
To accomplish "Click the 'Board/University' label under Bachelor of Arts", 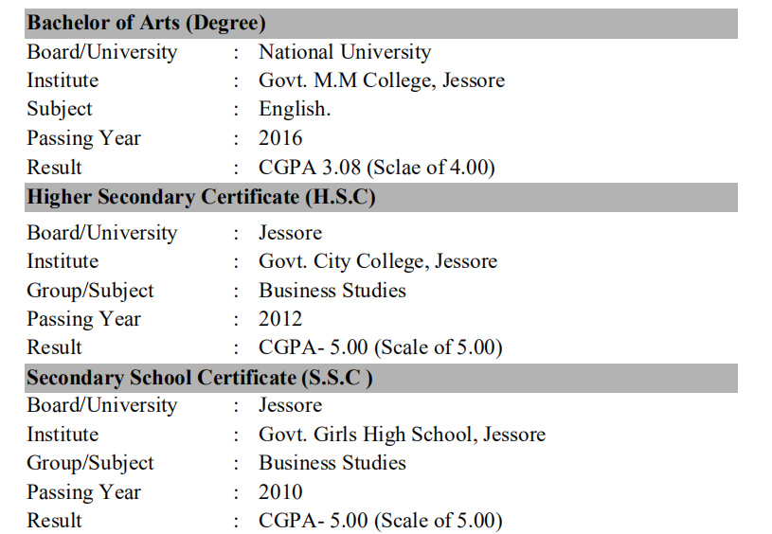I will [101, 52].
